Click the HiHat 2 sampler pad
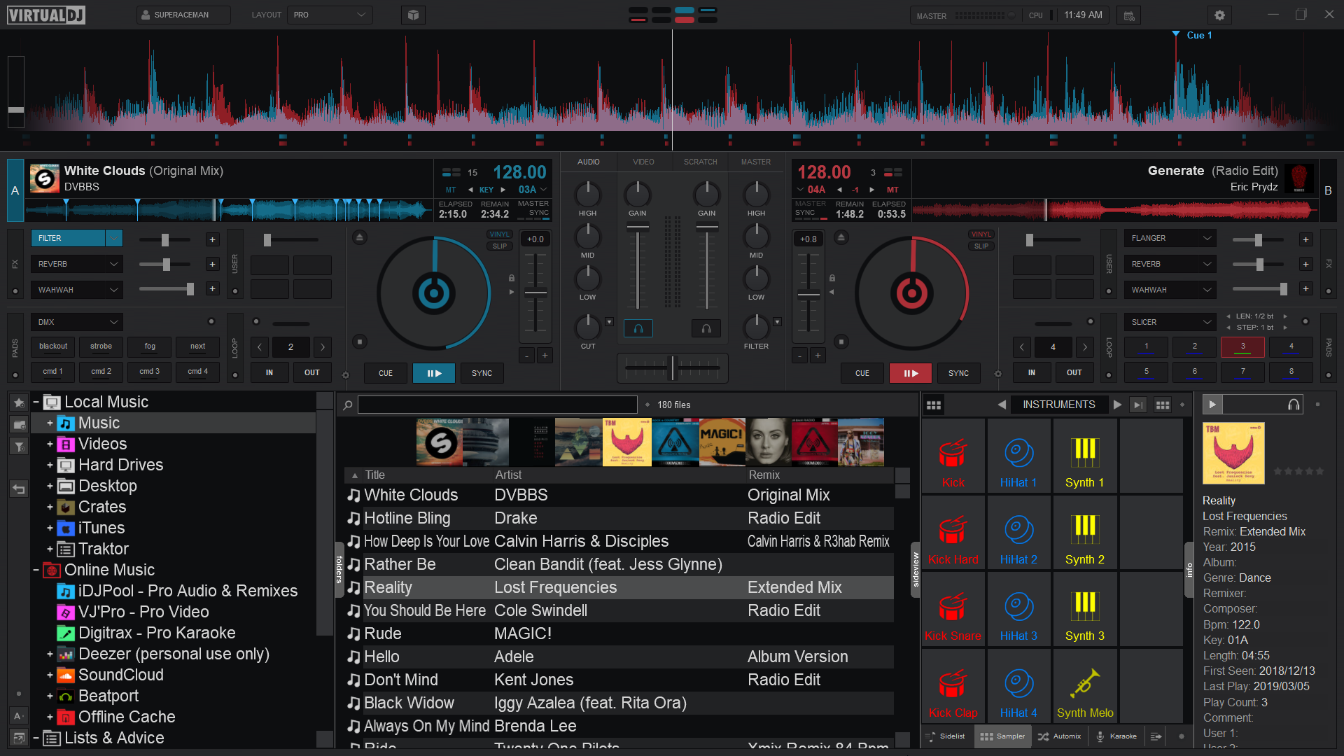Viewport: 1344px width, 756px height. pyautogui.click(x=1018, y=533)
